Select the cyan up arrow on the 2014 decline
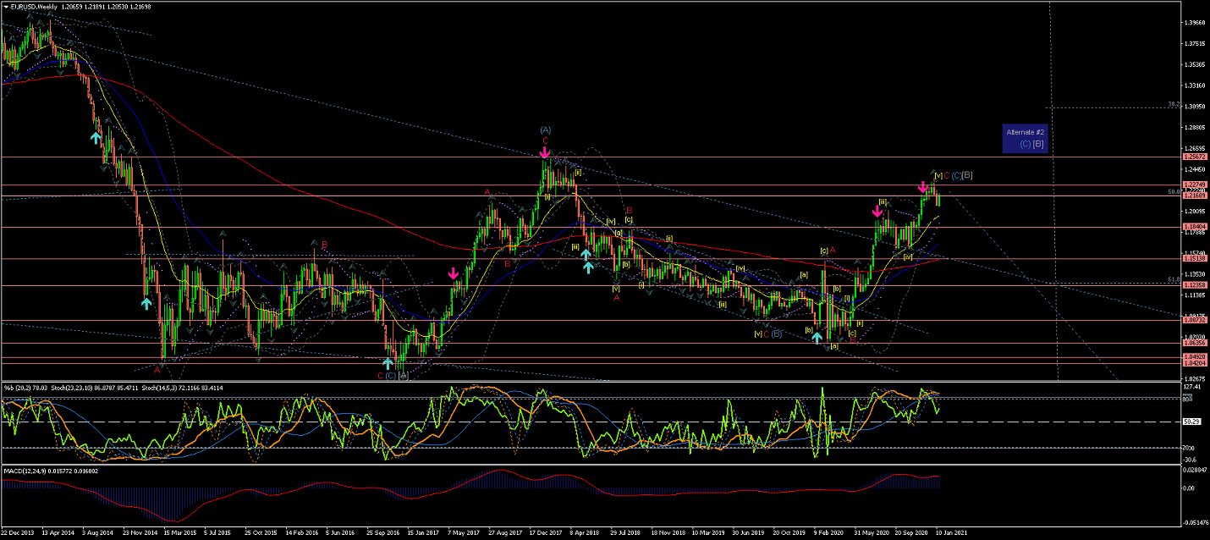This screenshot has height=540, width=1210. click(96, 136)
